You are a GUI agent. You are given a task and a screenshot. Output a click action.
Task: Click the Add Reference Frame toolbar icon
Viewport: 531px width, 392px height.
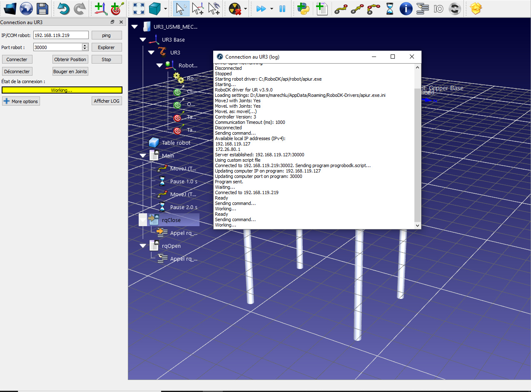[x=99, y=8]
